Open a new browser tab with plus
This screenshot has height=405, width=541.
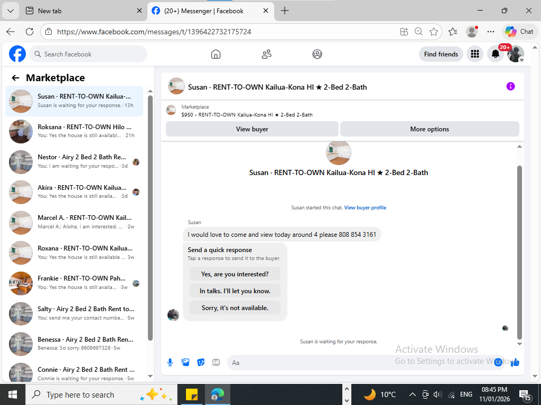point(285,11)
